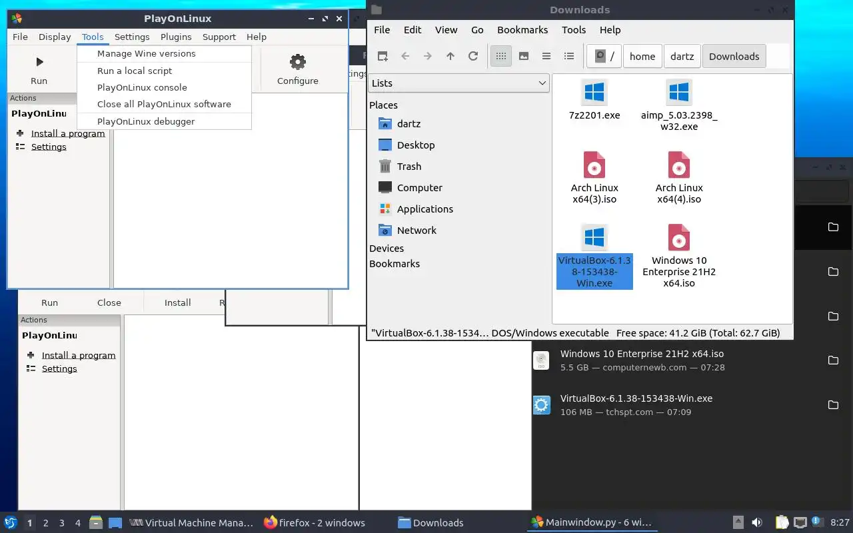Image resolution: width=853 pixels, height=533 pixels.
Task: Select the aimp_5.03.2398_w32.exe file icon
Action: point(679,93)
